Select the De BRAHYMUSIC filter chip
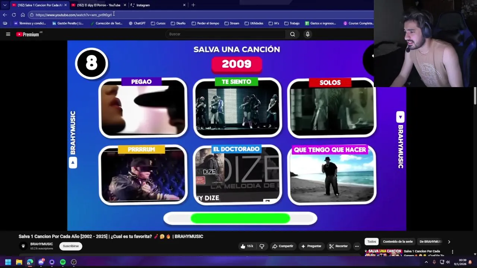 tap(430, 242)
